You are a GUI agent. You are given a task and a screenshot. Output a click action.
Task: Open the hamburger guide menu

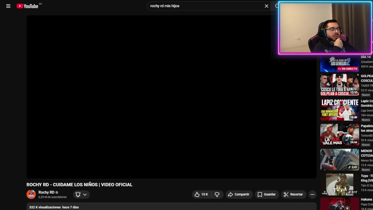coord(8,6)
